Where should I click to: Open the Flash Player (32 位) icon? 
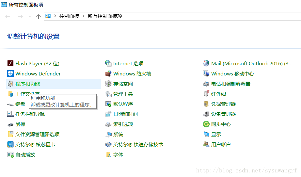point(10,63)
